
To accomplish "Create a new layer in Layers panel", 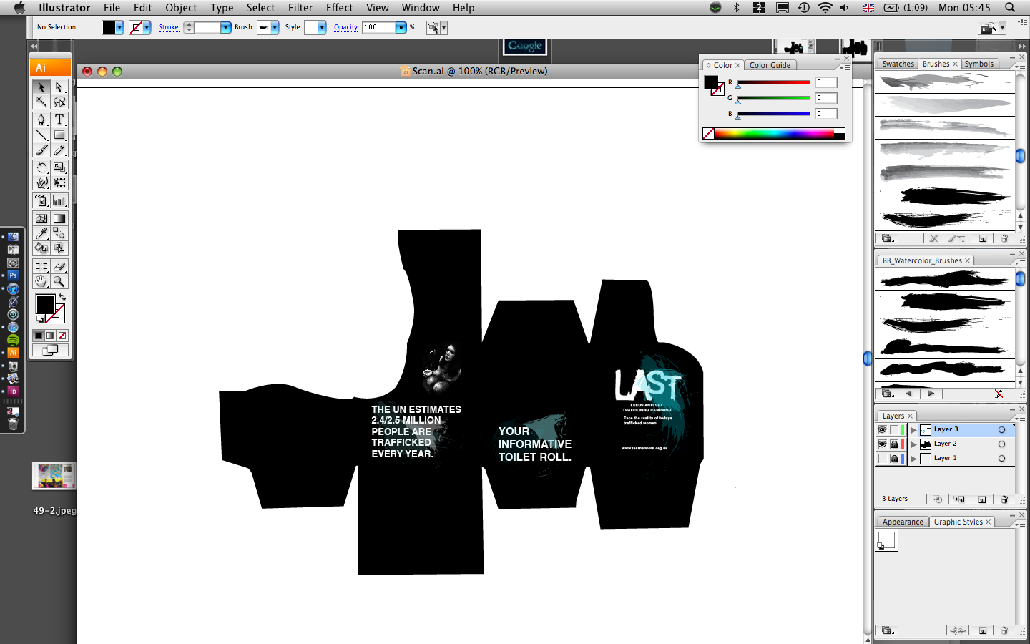I will 982,499.
